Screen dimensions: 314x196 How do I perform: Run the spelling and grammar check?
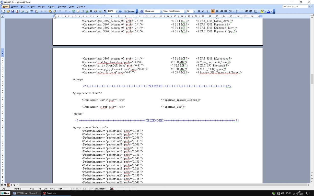click(32, 11)
